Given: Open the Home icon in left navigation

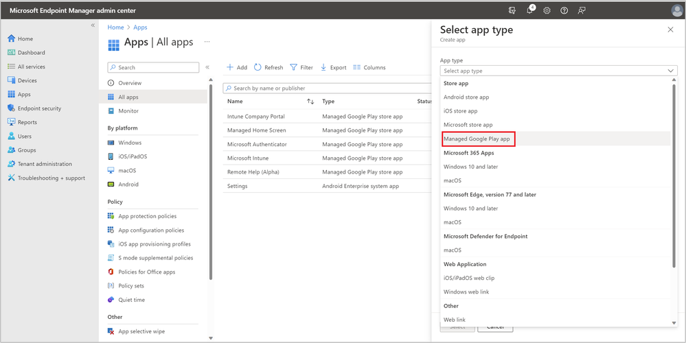Looking at the screenshot, I should click(12, 38).
